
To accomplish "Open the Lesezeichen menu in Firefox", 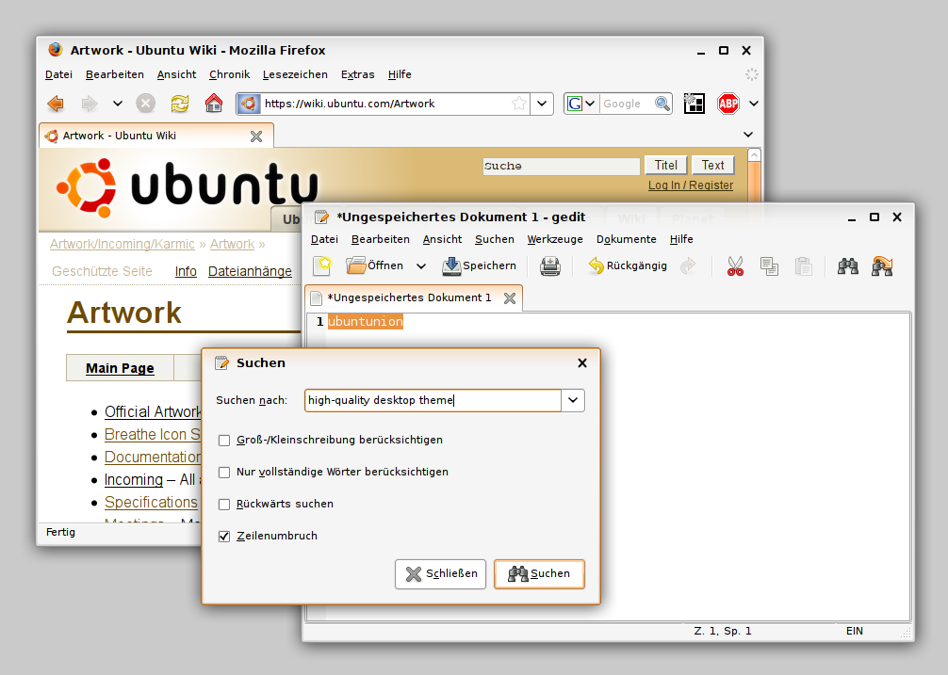I will click(295, 74).
